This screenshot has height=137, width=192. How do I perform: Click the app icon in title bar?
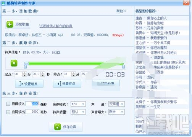pos(3,3)
